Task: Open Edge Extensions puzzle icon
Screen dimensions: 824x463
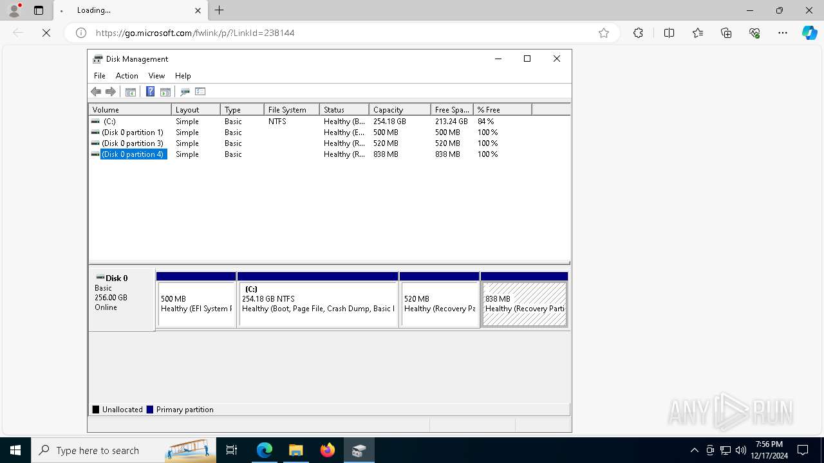Action: [638, 33]
